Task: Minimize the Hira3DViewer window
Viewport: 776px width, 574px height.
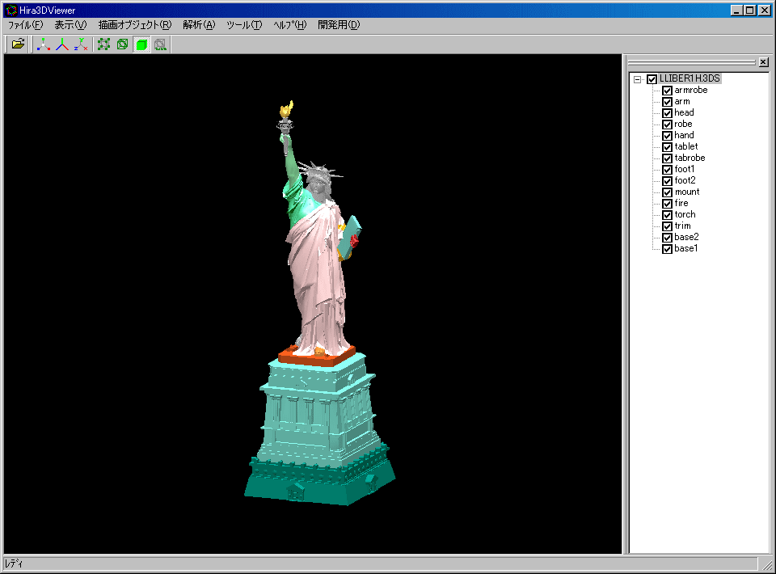Action: coord(737,11)
